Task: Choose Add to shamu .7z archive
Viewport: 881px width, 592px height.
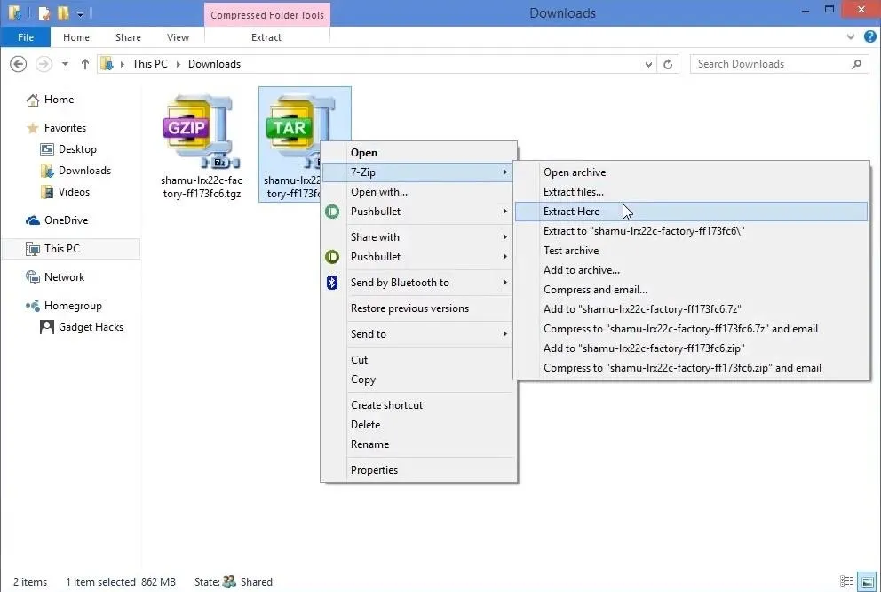Action: (x=691, y=309)
